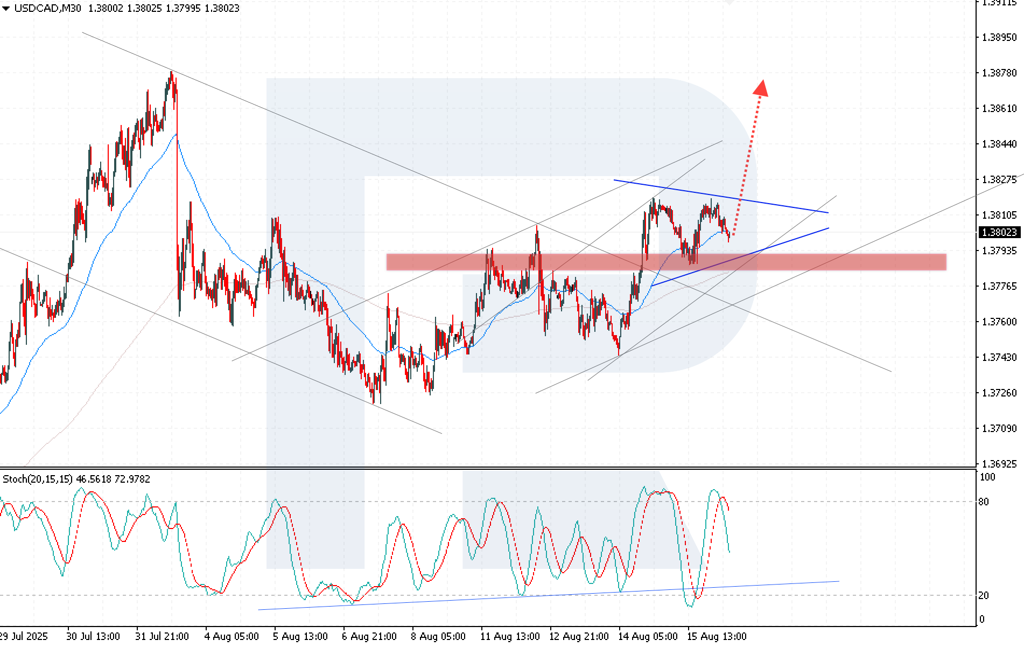Select the 11 Aug 13:00 time label
This screenshot has width=1024, height=647.
pos(510,636)
